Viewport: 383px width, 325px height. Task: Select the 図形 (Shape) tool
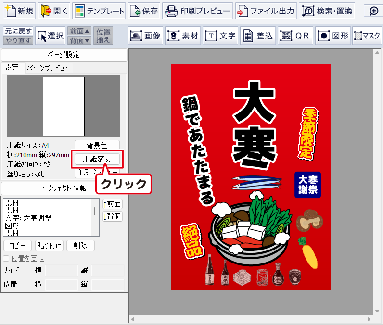pyautogui.click(x=333, y=36)
